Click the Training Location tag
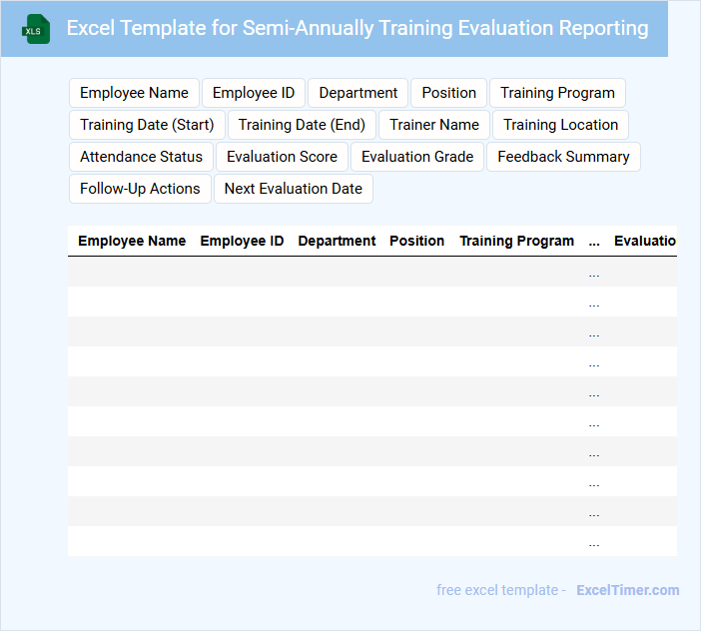Viewport: 701px width, 631px height. pos(560,125)
